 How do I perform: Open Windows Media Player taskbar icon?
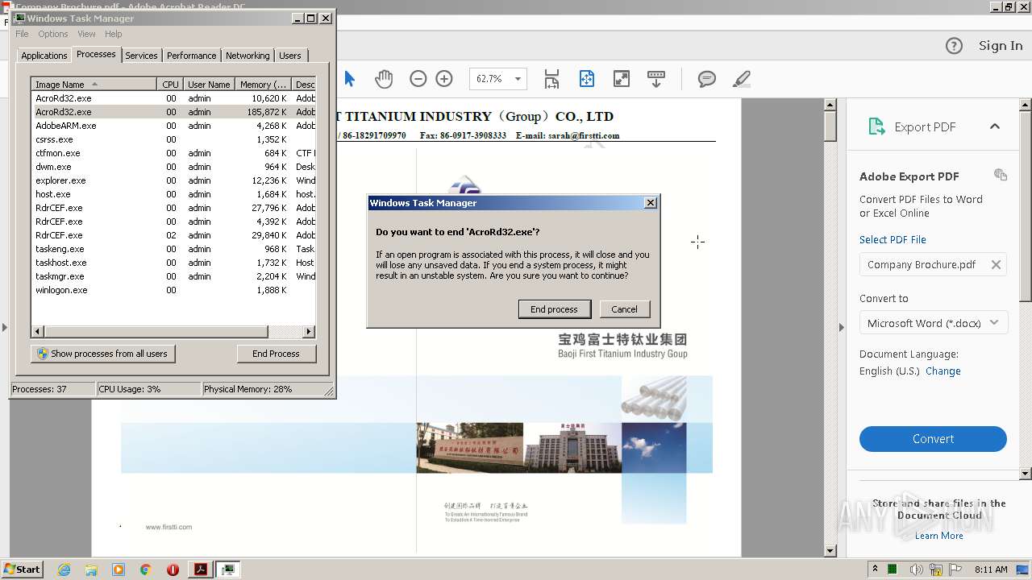(119, 570)
